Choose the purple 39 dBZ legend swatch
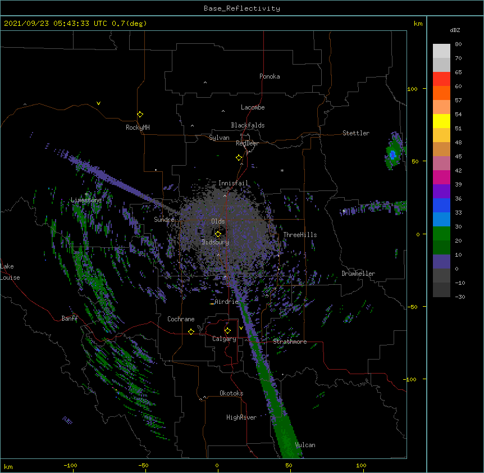Image resolution: width=484 pixels, height=473 pixels. (x=441, y=192)
